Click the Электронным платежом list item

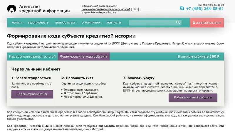pyautogui.click(x=81, y=90)
